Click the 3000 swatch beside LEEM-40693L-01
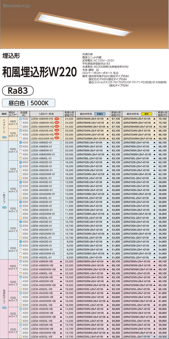 tap(21, 159)
